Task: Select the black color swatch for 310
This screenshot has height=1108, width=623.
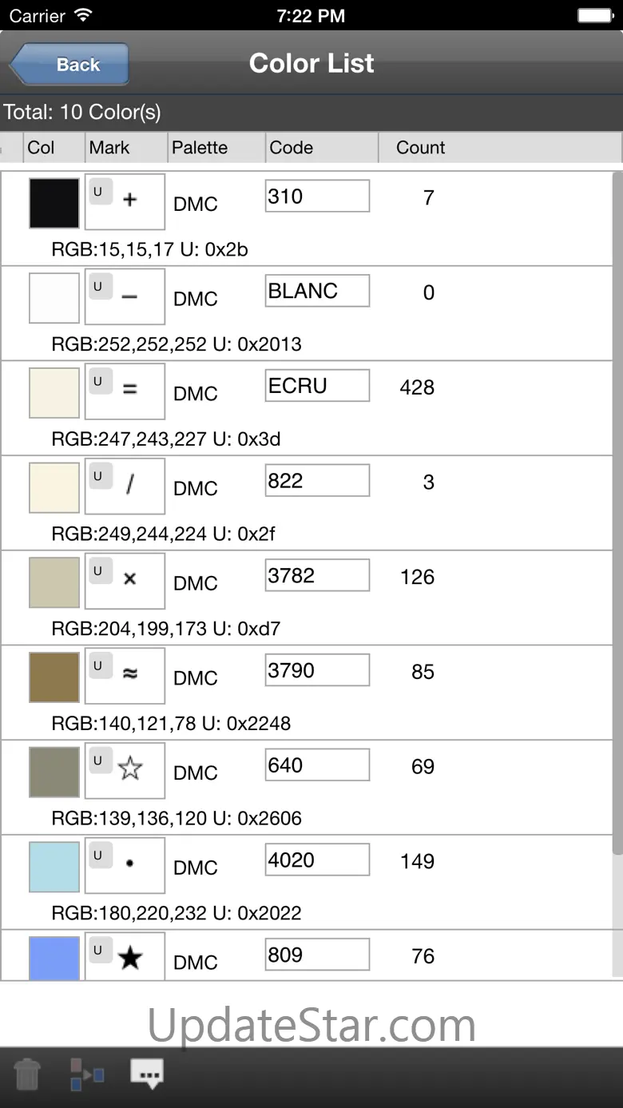Action: point(54,203)
